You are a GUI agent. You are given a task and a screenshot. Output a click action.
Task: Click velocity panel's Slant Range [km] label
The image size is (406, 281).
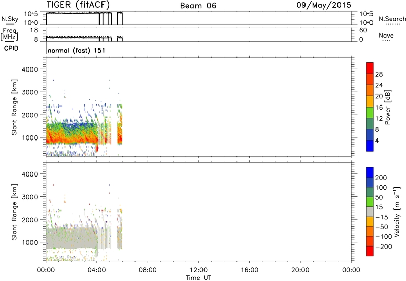(x=14, y=212)
